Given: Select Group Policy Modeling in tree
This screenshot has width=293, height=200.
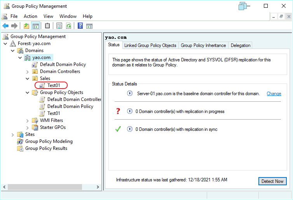Looking at the screenshot, I should click(x=49, y=141).
